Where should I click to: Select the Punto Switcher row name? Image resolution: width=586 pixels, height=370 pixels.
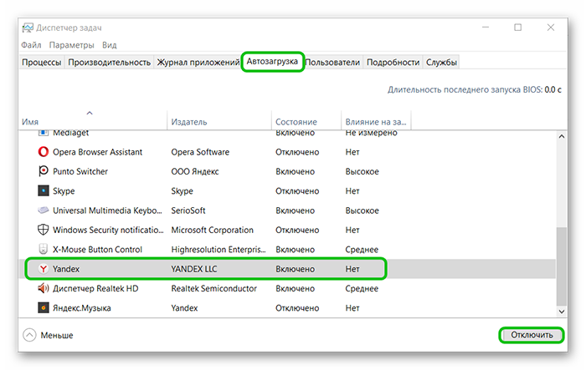coord(80,171)
